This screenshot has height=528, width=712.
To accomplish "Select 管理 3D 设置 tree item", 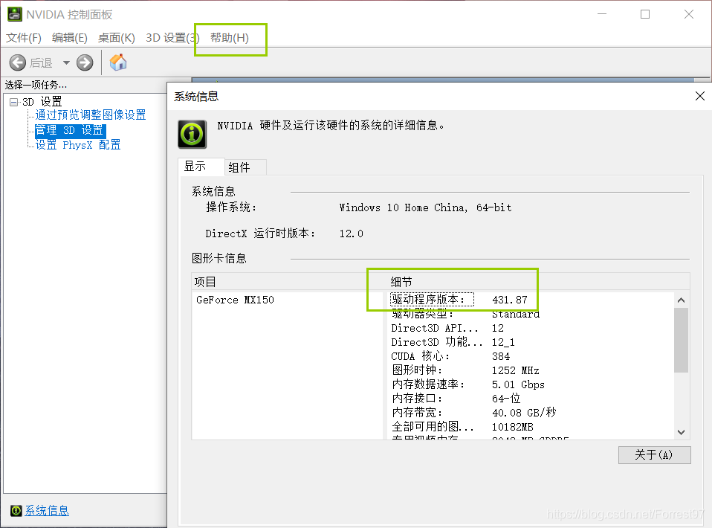I will point(70,130).
